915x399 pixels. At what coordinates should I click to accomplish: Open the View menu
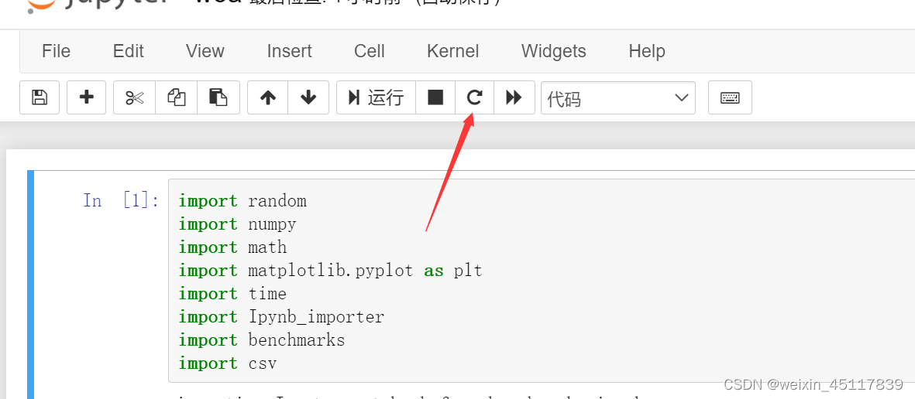(x=205, y=51)
